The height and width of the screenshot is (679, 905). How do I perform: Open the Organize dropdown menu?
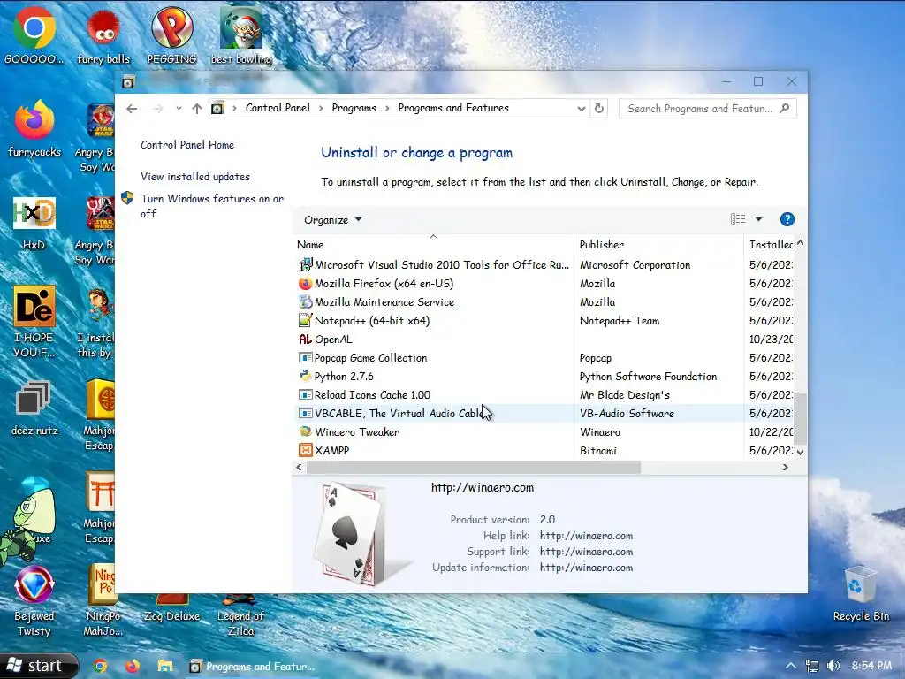tap(332, 220)
